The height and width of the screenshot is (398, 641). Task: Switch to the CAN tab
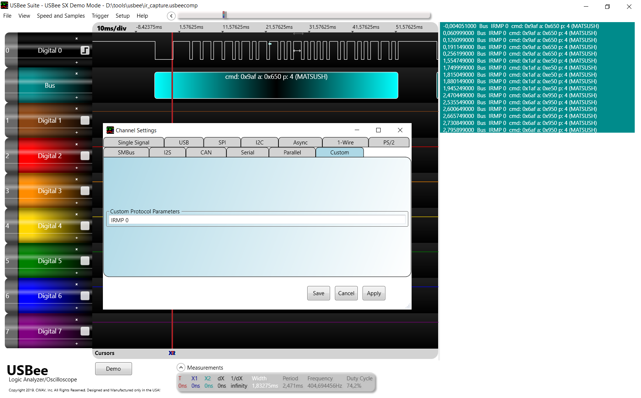pyautogui.click(x=206, y=152)
